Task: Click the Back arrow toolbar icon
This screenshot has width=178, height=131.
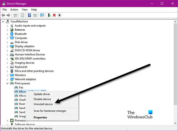Action: click(3, 15)
